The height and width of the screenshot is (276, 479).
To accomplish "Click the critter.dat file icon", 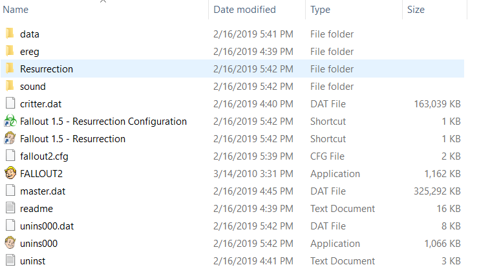I will point(10,103).
